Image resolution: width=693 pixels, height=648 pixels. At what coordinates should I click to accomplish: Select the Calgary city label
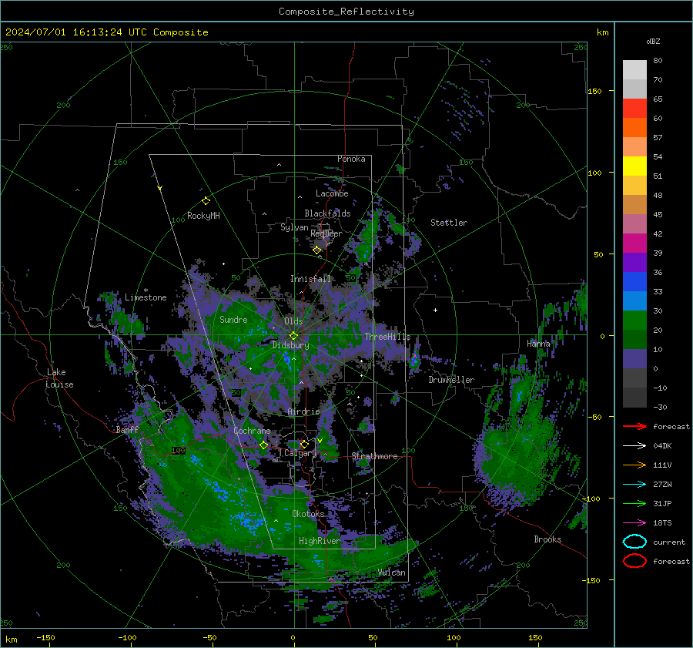pyautogui.click(x=300, y=453)
